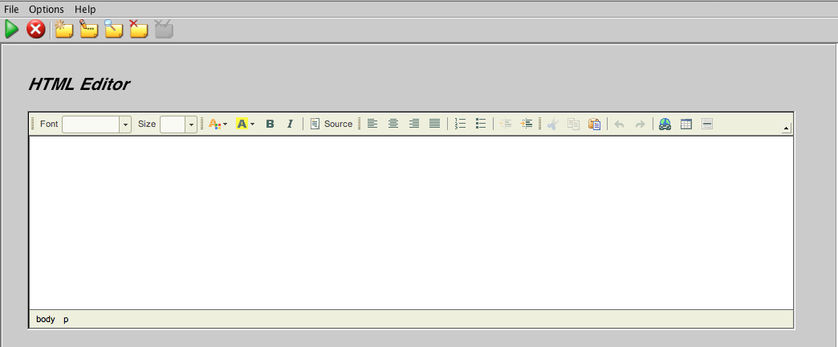Click the green Run play icon
This screenshot has width=838, height=347.
pyautogui.click(x=12, y=29)
